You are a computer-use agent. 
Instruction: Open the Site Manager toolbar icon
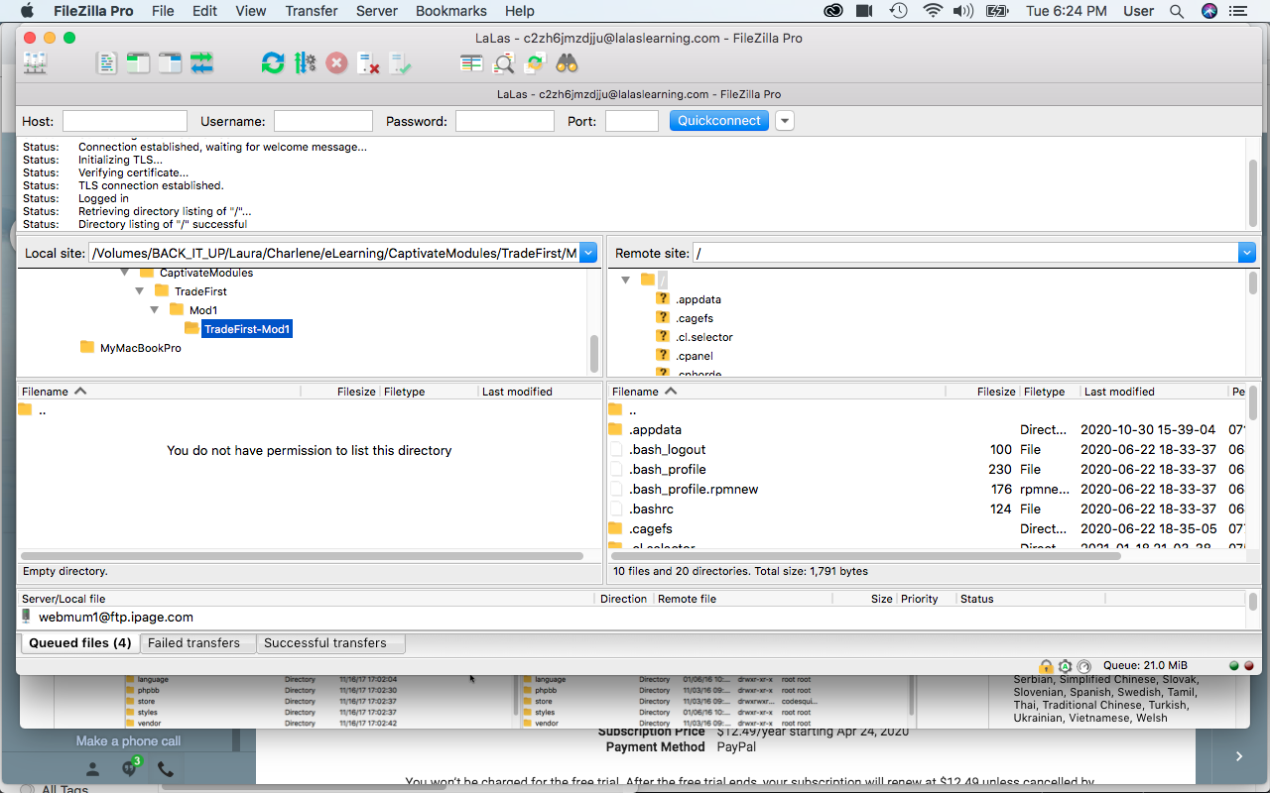click(36, 63)
